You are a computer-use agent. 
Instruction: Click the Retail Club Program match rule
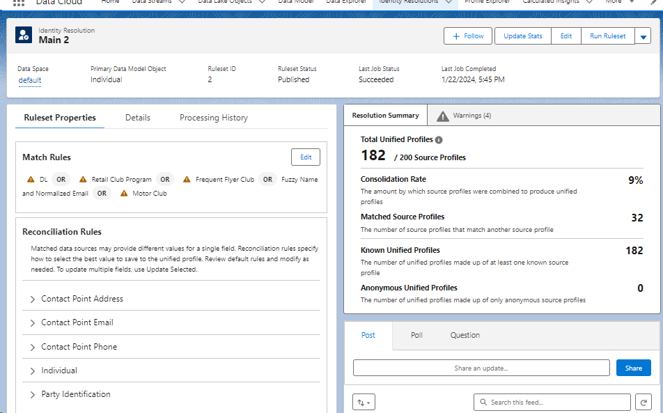[x=121, y=180]
